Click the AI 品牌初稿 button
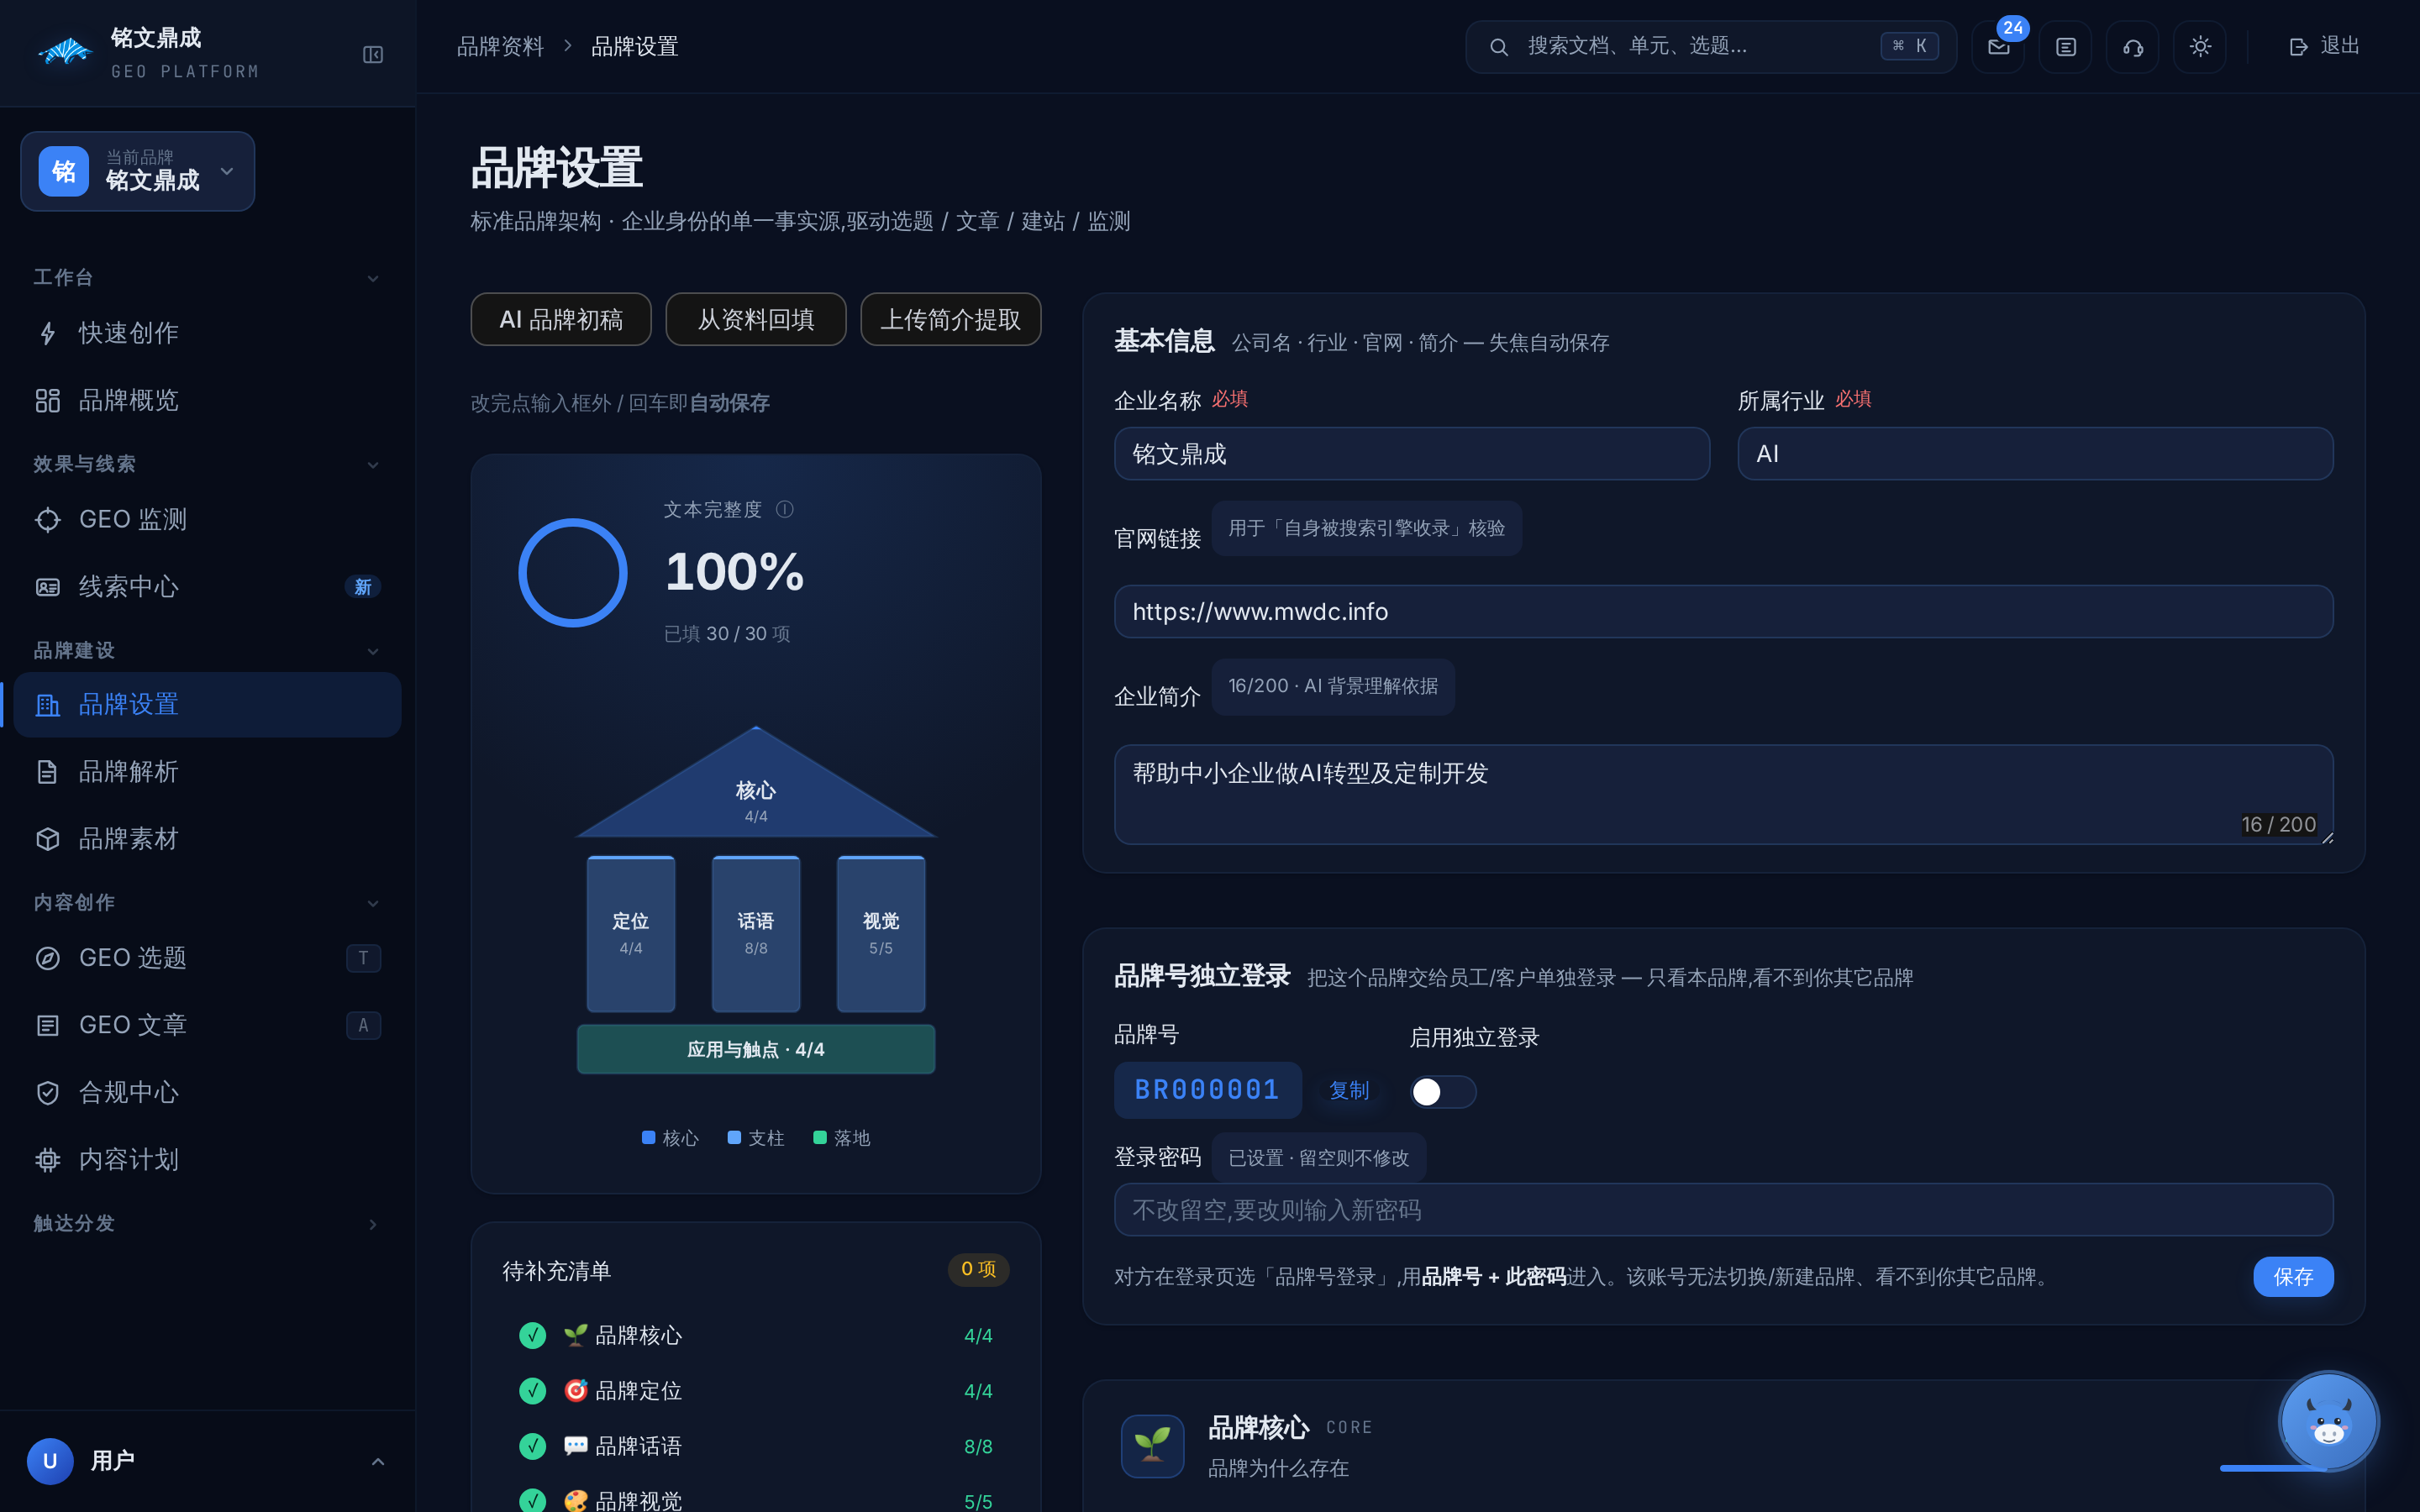 point(561,319)
